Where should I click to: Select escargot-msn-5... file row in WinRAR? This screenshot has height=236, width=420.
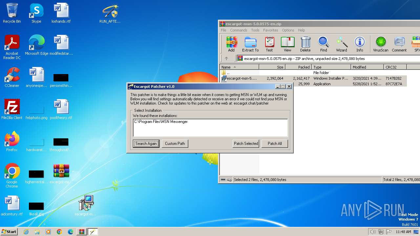tap(313, 78)
